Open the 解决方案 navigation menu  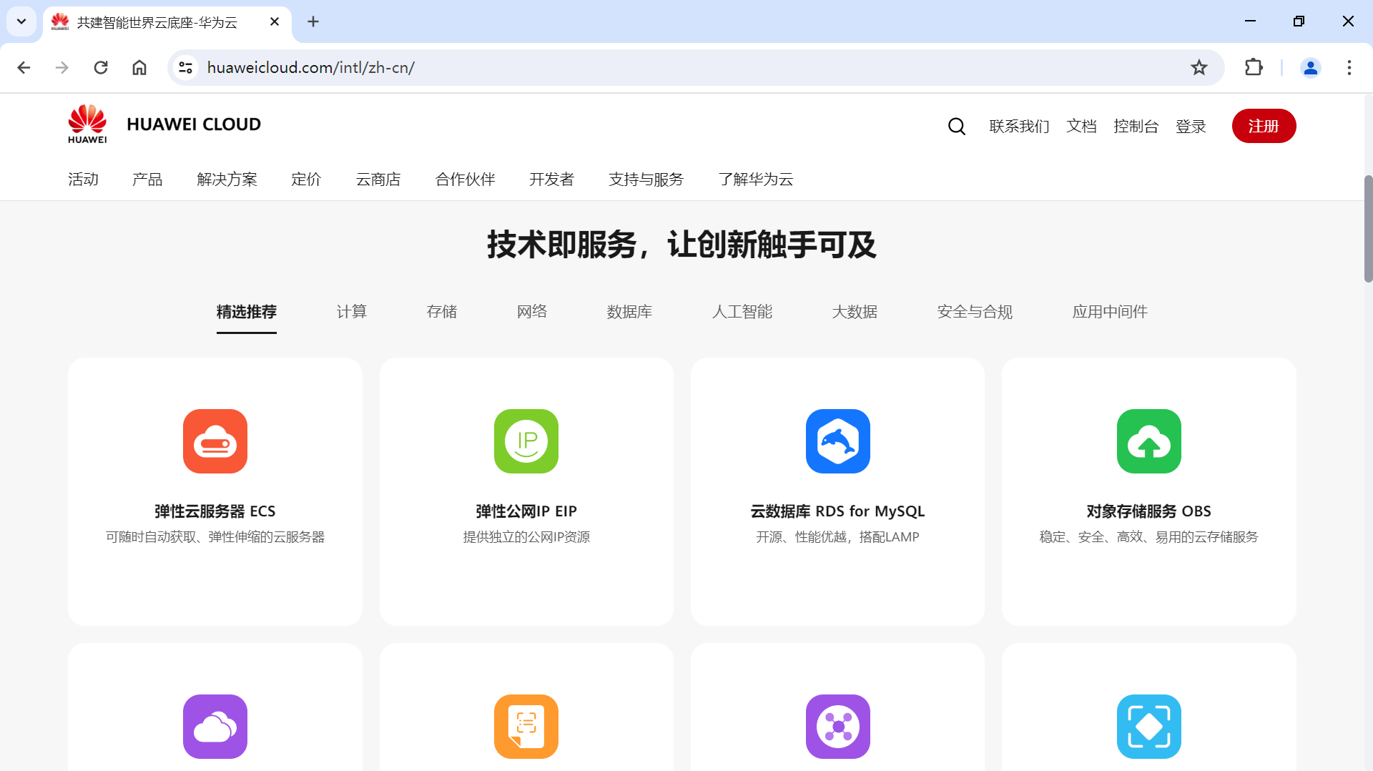[x=227, y=180]
